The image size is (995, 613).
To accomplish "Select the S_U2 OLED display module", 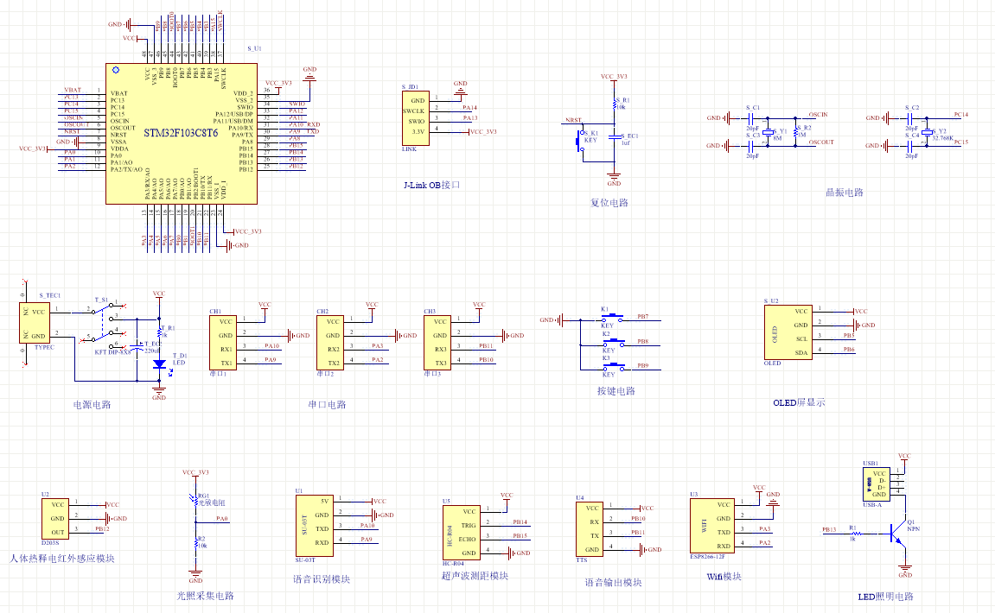I will (x=788, y=332).
